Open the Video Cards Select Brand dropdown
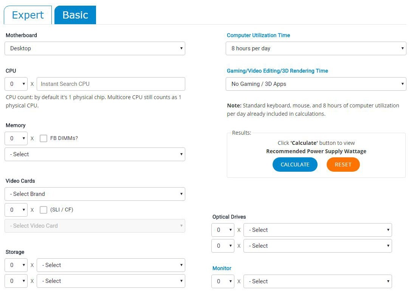417x295 pixels. coord(95,194)
